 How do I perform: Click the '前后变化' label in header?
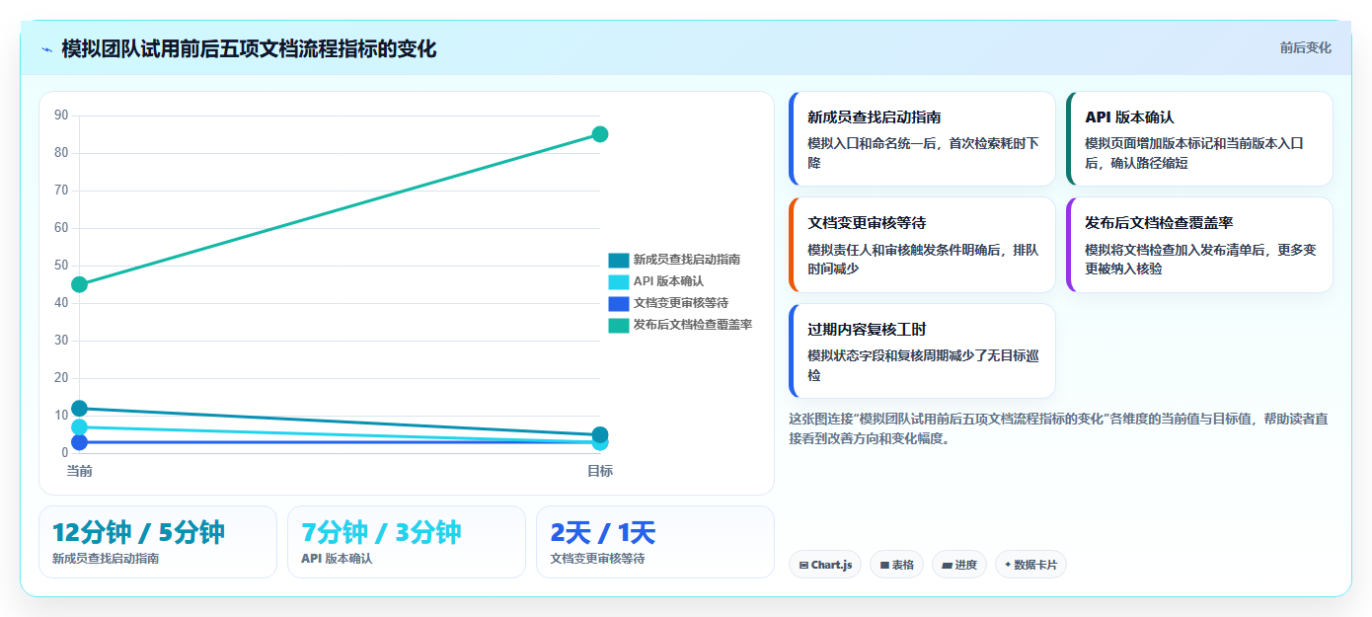(x=1305, y=47)
